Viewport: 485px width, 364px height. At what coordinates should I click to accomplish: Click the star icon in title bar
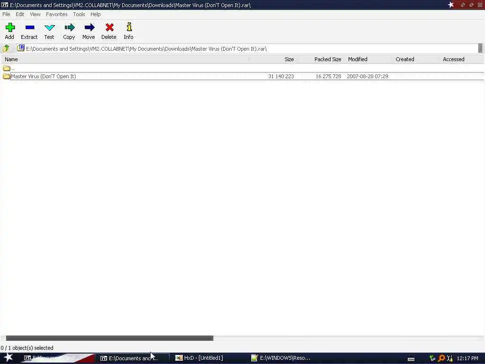point(451,5)
